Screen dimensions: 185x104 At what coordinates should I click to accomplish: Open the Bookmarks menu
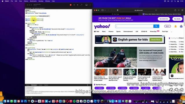pos(33,1)
